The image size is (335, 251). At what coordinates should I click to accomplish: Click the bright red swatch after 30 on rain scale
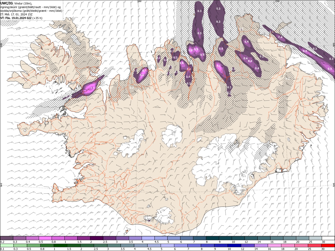pyautogui.click(x=328, y=246)
